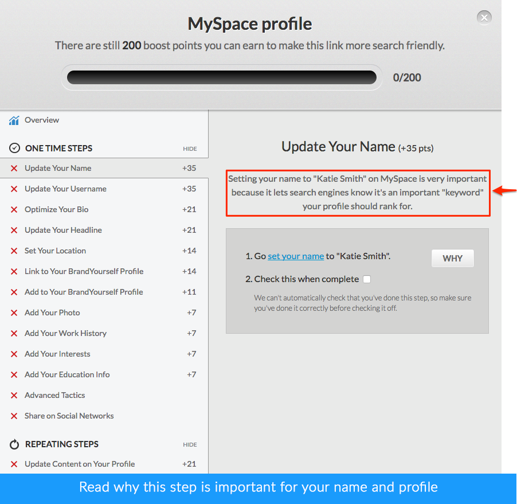The image size is (517, 504).
Task: Click the red X next to Share on Social Networks
Action: [x=14, y=416]
